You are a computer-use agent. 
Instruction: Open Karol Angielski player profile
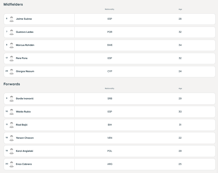tap(25, 151)
